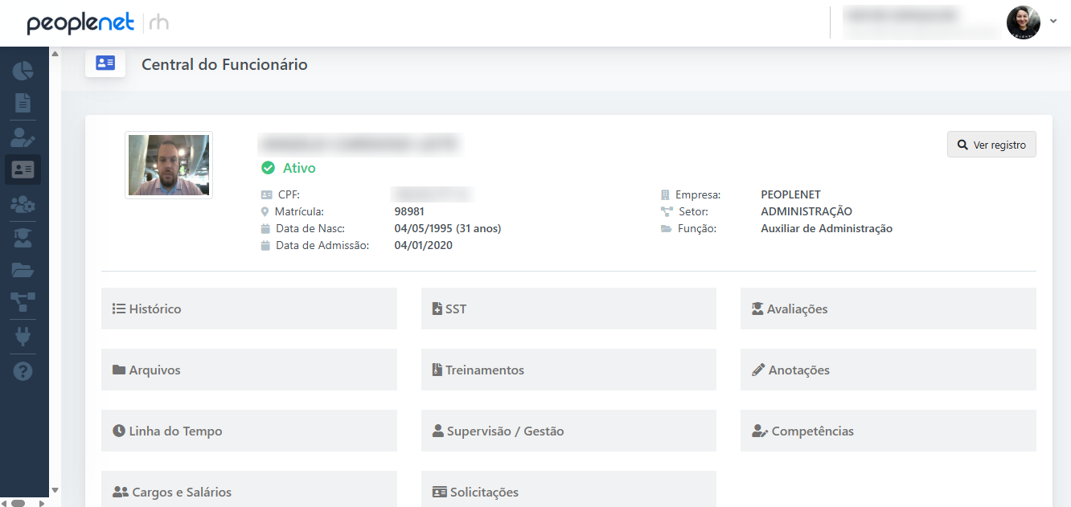Image resolution: width=1071 pixels, height=507 pixels.
Task: Click the user edit sidebar icon
Action: click(x=23, y=137)
